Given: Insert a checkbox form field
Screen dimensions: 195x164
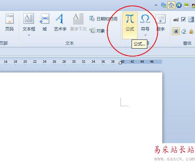Looking at the screenshot, I should [184, 19].
